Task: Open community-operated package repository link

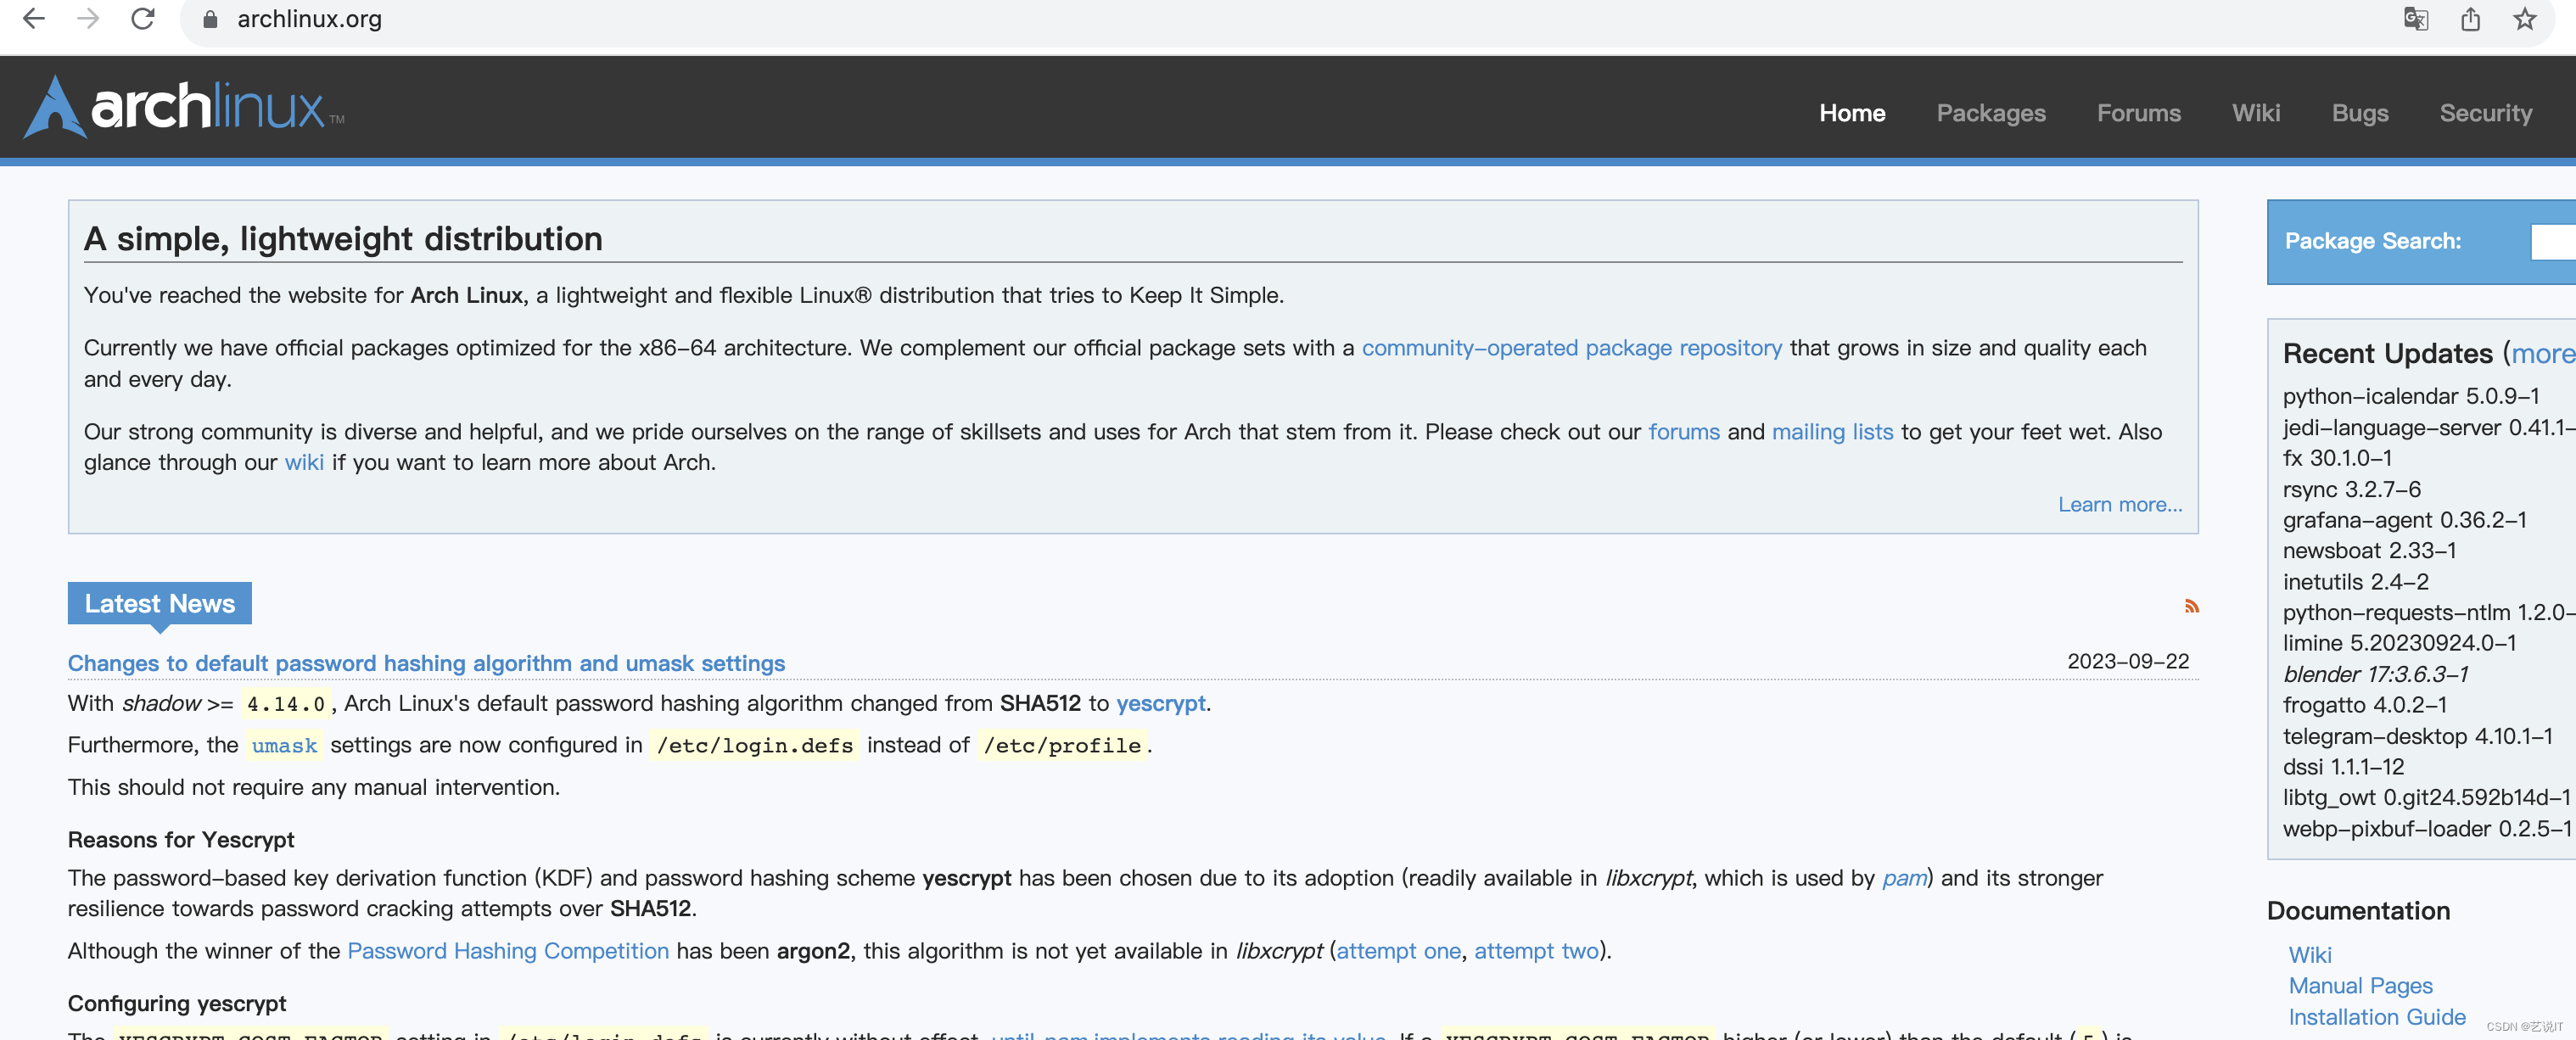Action: pyautogui.click(x=1571, y=348)
